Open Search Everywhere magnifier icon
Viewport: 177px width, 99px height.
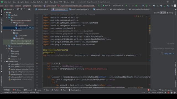[x=172, y=5]
